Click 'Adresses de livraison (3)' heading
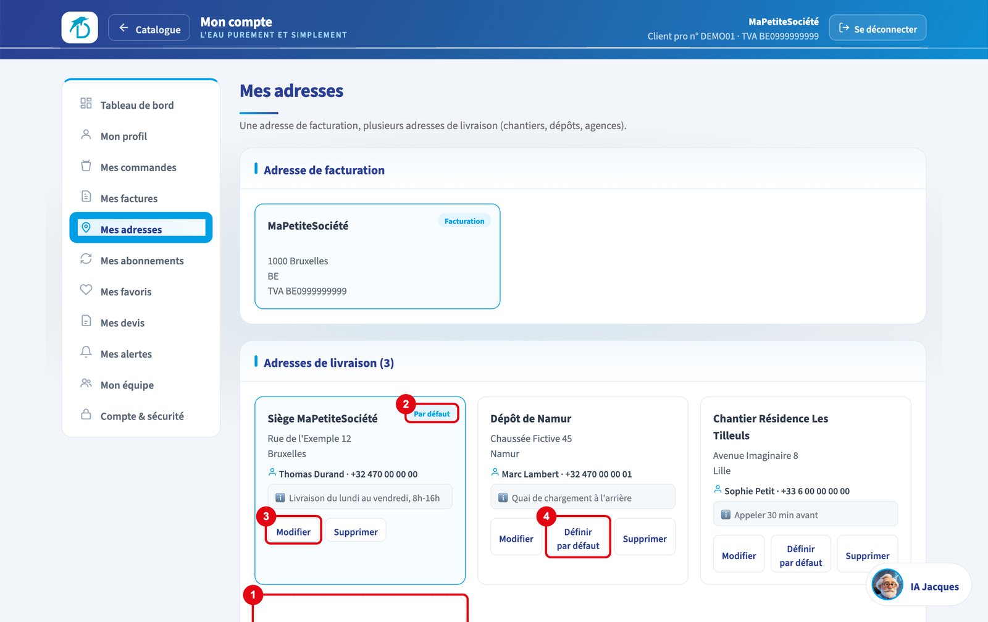 coord(329,363)
